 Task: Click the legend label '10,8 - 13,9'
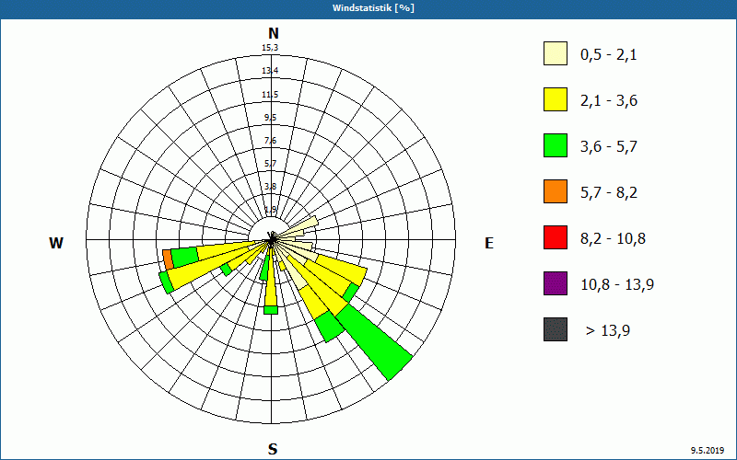tap(617, 285)
